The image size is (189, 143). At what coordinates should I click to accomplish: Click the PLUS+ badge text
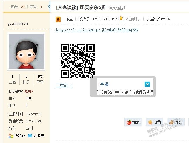pyautogui.click(x=29, y=92)
